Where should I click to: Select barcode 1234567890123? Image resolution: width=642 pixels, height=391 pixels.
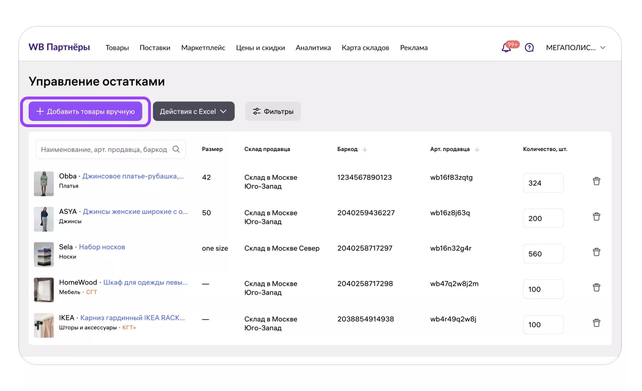point(364,177)
